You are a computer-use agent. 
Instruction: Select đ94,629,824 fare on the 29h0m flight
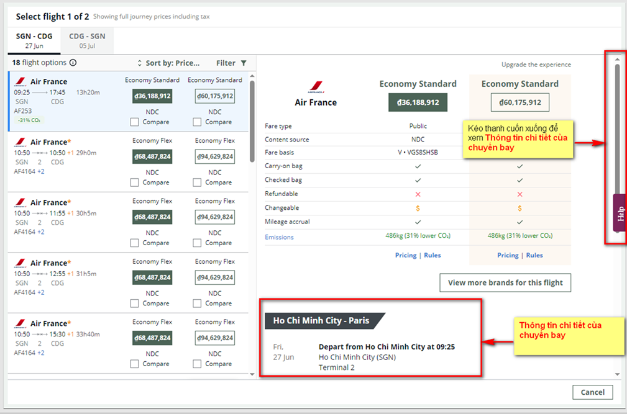(x=215, y=156)
